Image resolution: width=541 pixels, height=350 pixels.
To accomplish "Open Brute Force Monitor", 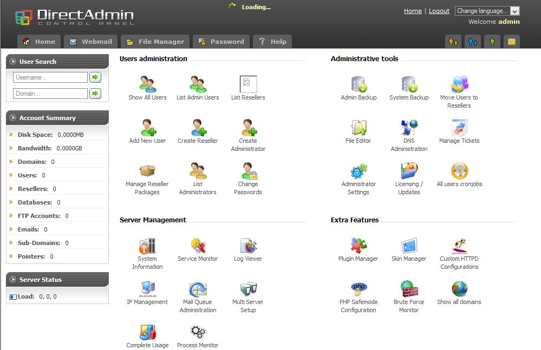I will (x=409, y=289).
